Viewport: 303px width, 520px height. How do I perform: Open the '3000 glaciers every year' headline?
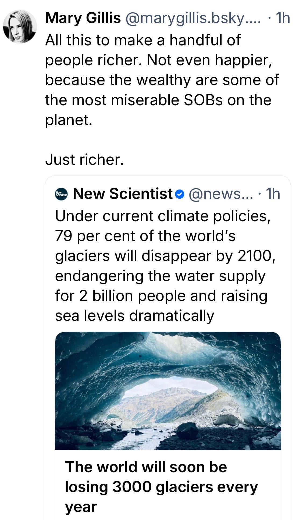(161, 487)
